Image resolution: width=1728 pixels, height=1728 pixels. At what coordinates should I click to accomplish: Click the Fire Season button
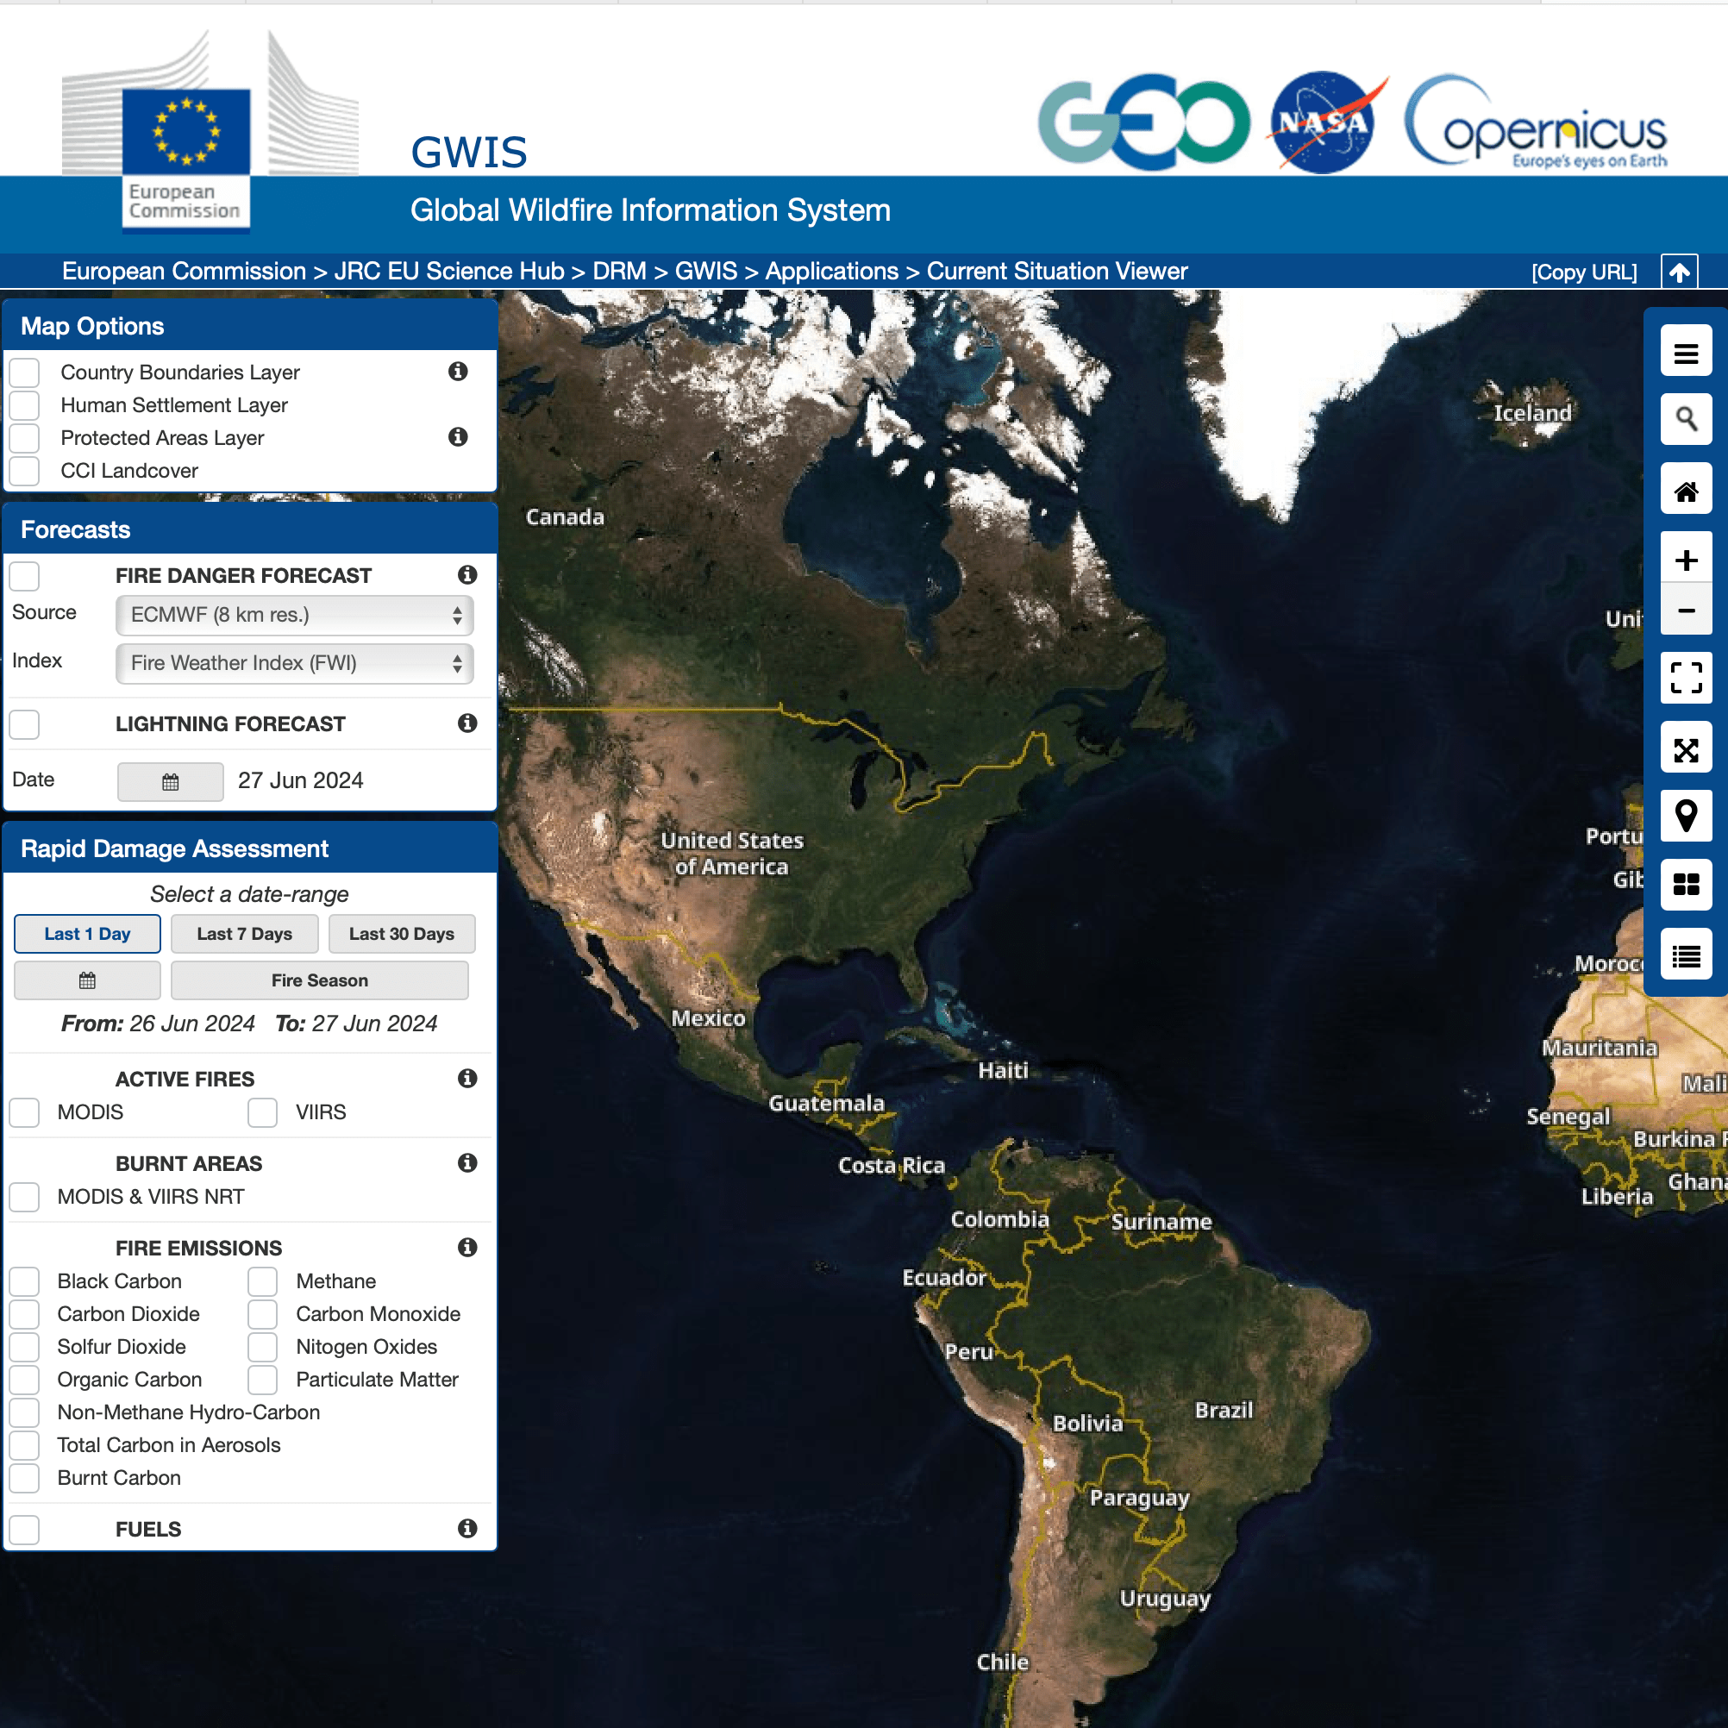coord(319,980)
